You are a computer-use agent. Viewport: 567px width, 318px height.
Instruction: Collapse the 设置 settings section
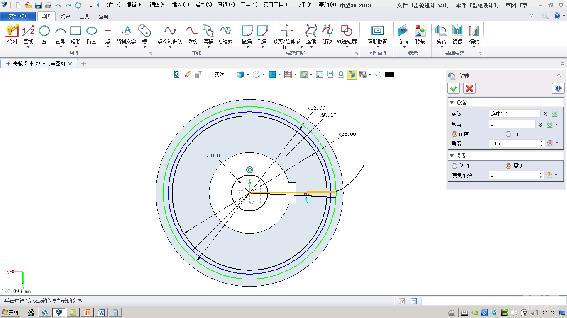452,156
